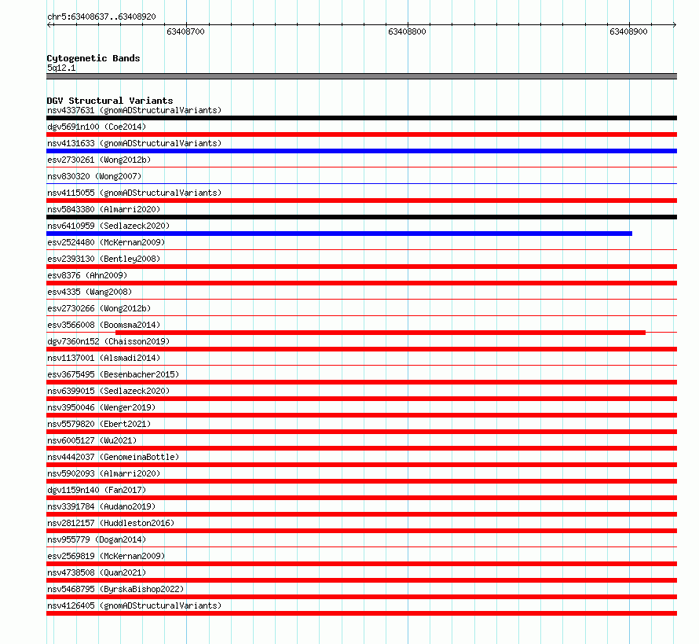The height and width of the screenshot is (644, 699).
Task: Select dgv5691n100 (Coe2014) variant label
Action: pos(97,127)
